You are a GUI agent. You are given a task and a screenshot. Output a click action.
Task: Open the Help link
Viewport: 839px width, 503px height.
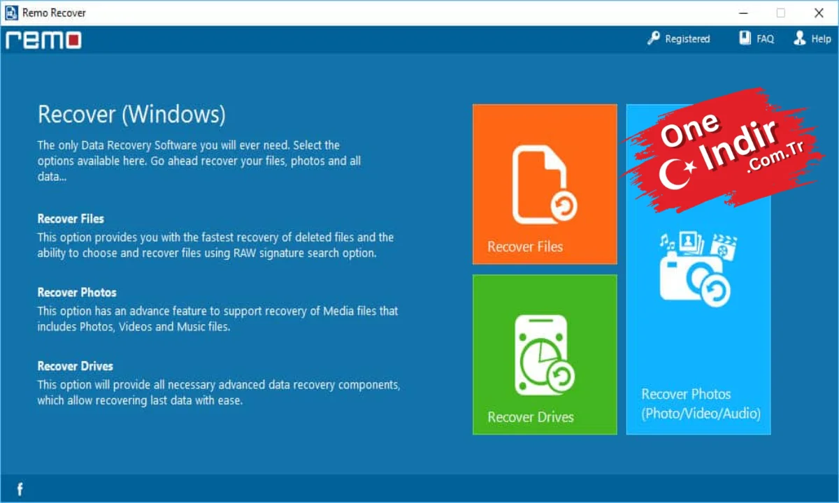point(821,39)
